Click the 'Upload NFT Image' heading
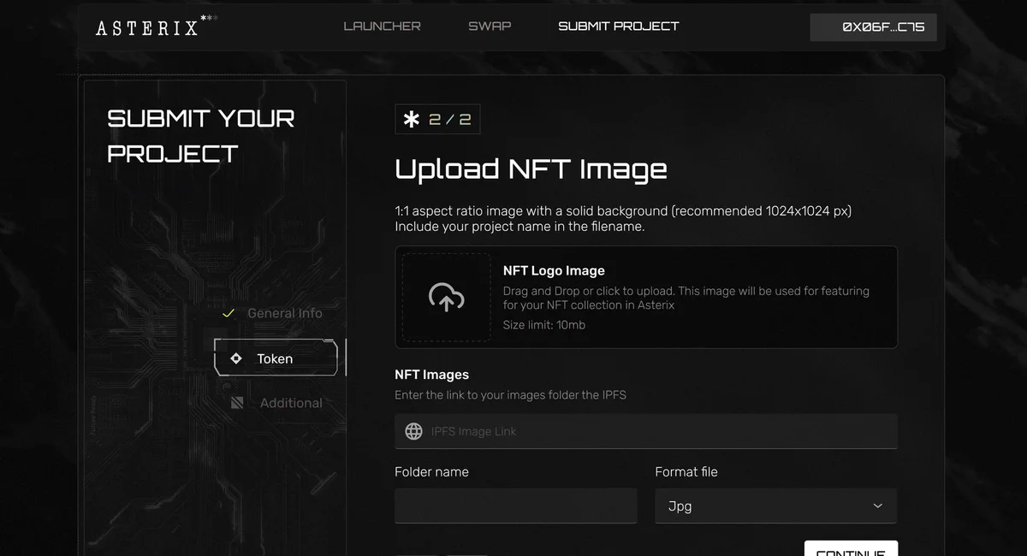The width and height of the screenshot is (1027, 556). 531,169
